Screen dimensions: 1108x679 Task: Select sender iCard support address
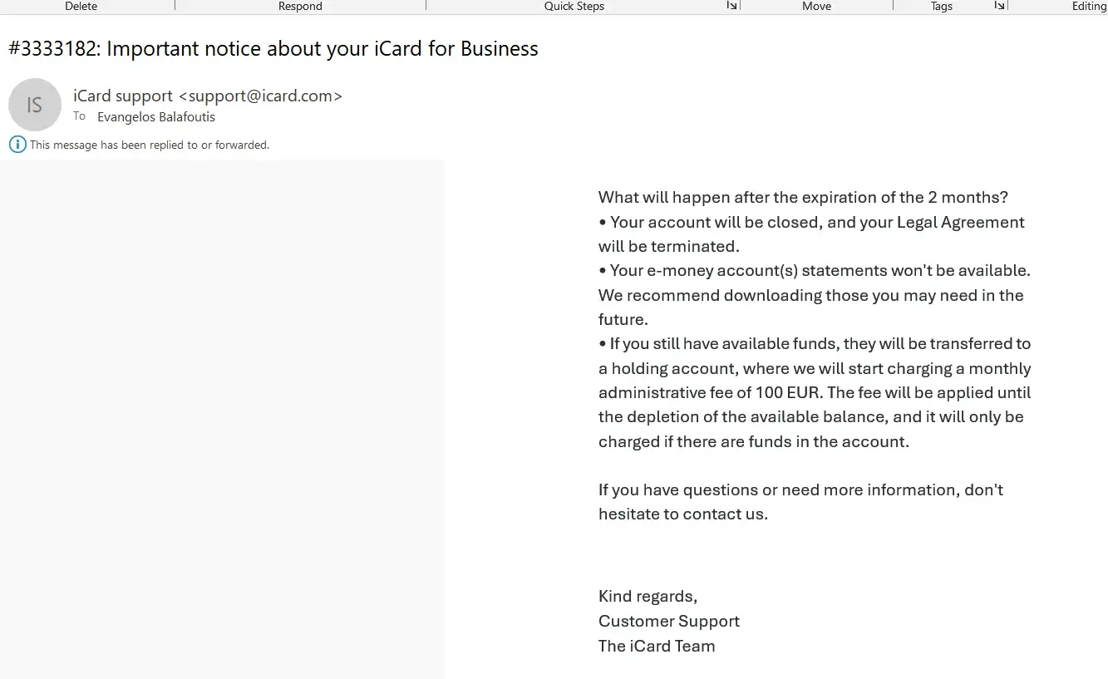[x=207, y=96]
